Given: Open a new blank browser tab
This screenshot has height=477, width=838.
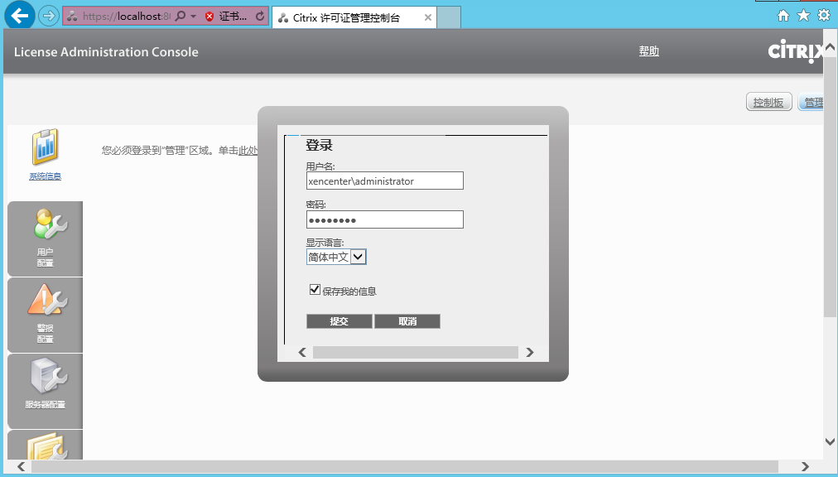Looking at the screenshot, I should [x=448, y=17].
